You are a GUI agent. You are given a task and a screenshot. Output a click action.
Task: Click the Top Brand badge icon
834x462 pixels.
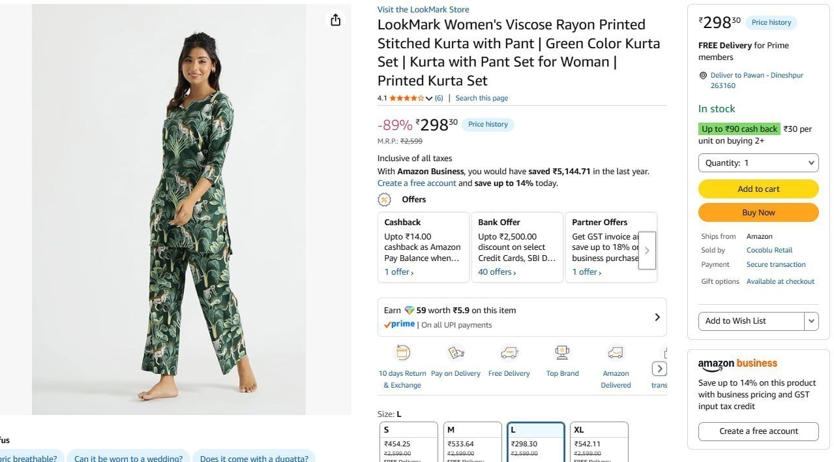562,353
